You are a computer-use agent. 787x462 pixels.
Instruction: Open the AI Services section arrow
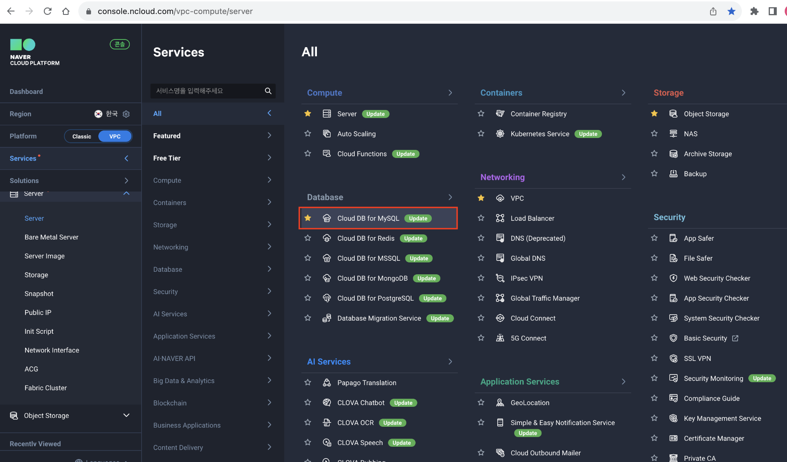(x=450, y=361)
